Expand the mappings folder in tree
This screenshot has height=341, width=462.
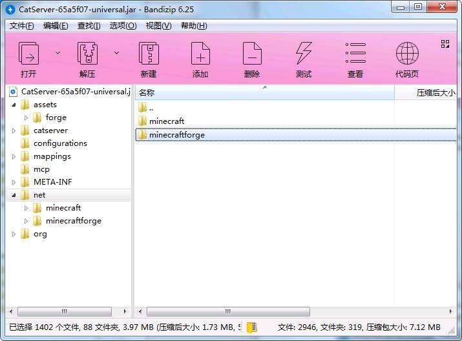pyautogui.click(x=14, y=157)
